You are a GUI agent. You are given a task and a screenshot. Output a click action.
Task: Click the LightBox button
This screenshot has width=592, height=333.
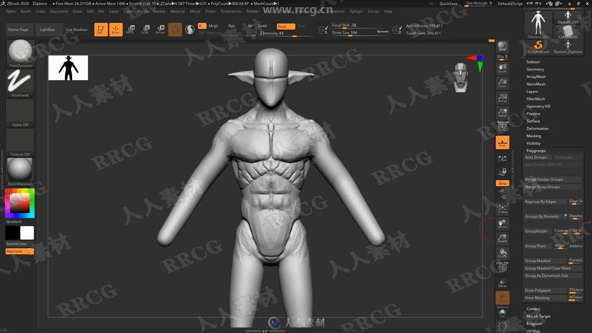47,30
